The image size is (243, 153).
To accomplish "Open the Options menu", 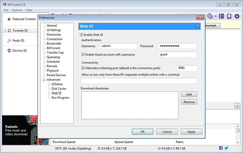I will point(17,10).
